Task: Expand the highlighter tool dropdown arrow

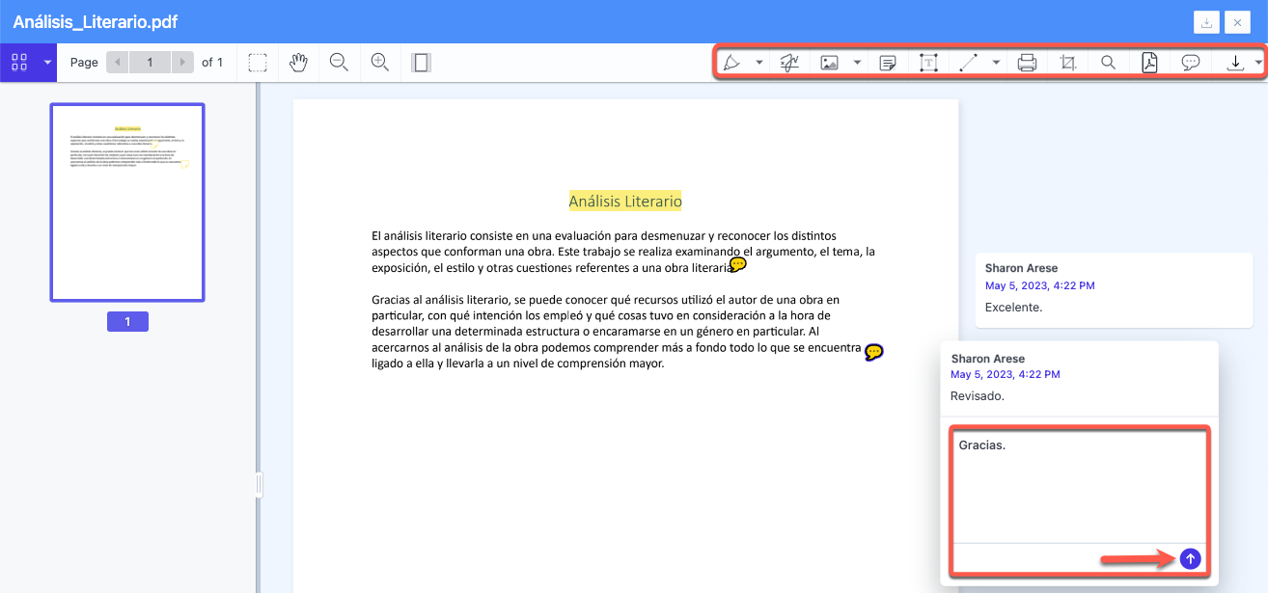Action: coord(759,63)
